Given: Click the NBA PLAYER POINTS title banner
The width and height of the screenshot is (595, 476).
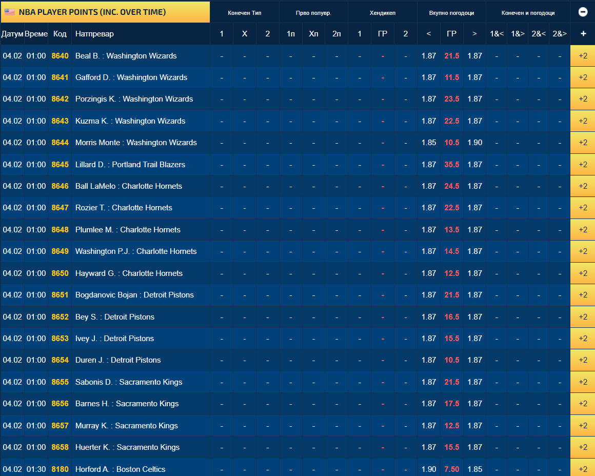Looking at the screenshot, I should pos(106,12).
